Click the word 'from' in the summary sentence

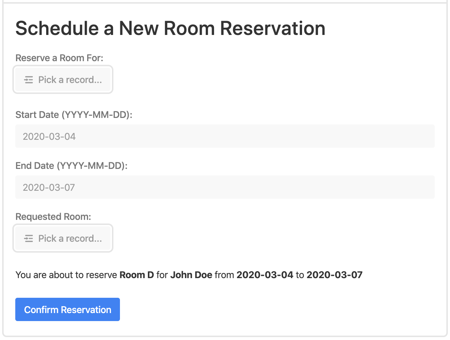click(224, 275)
